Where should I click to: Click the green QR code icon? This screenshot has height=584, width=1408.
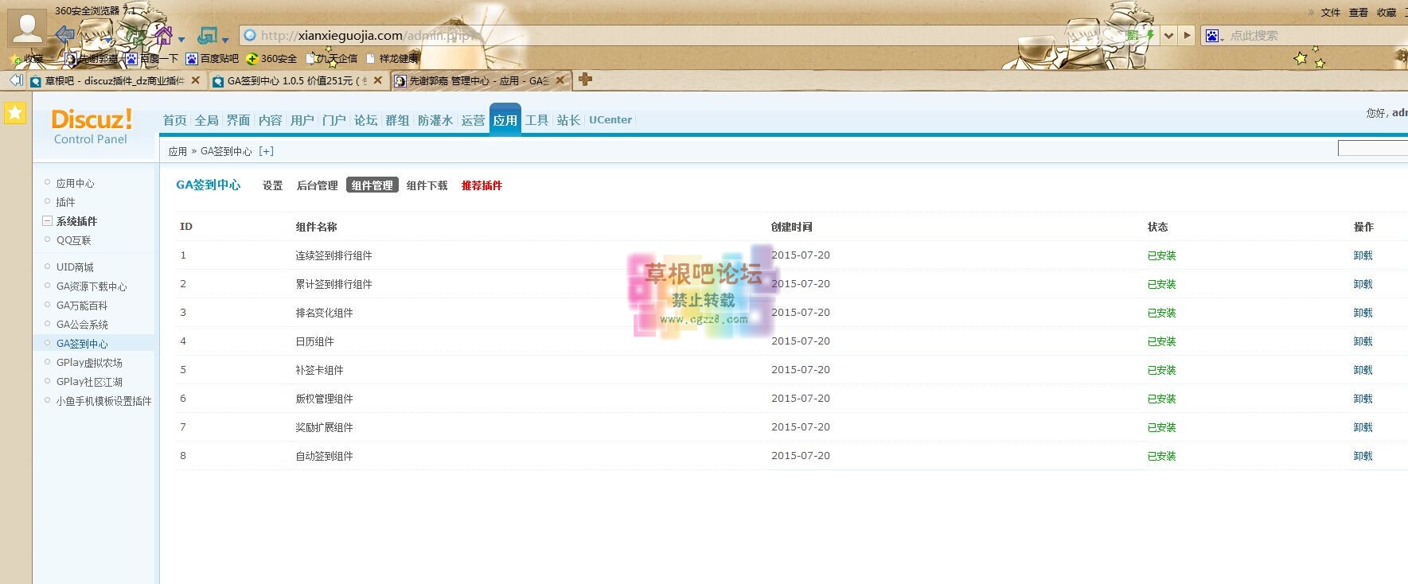click(x=1132, y=35)
